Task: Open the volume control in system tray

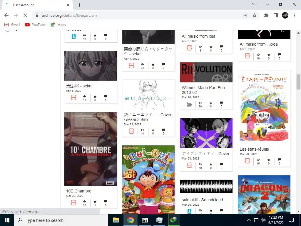Action: coord(263,220)
